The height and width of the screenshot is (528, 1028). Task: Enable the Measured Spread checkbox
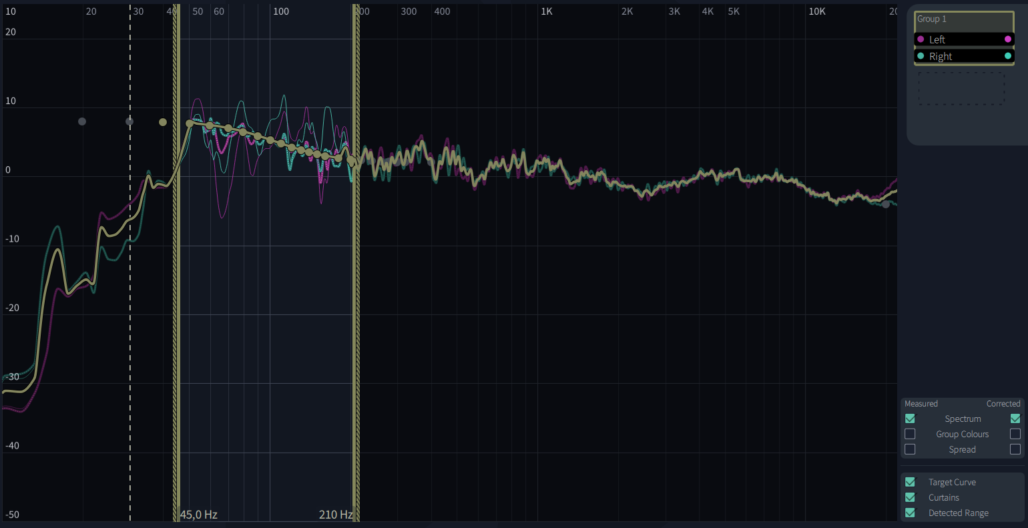[910, 449]
